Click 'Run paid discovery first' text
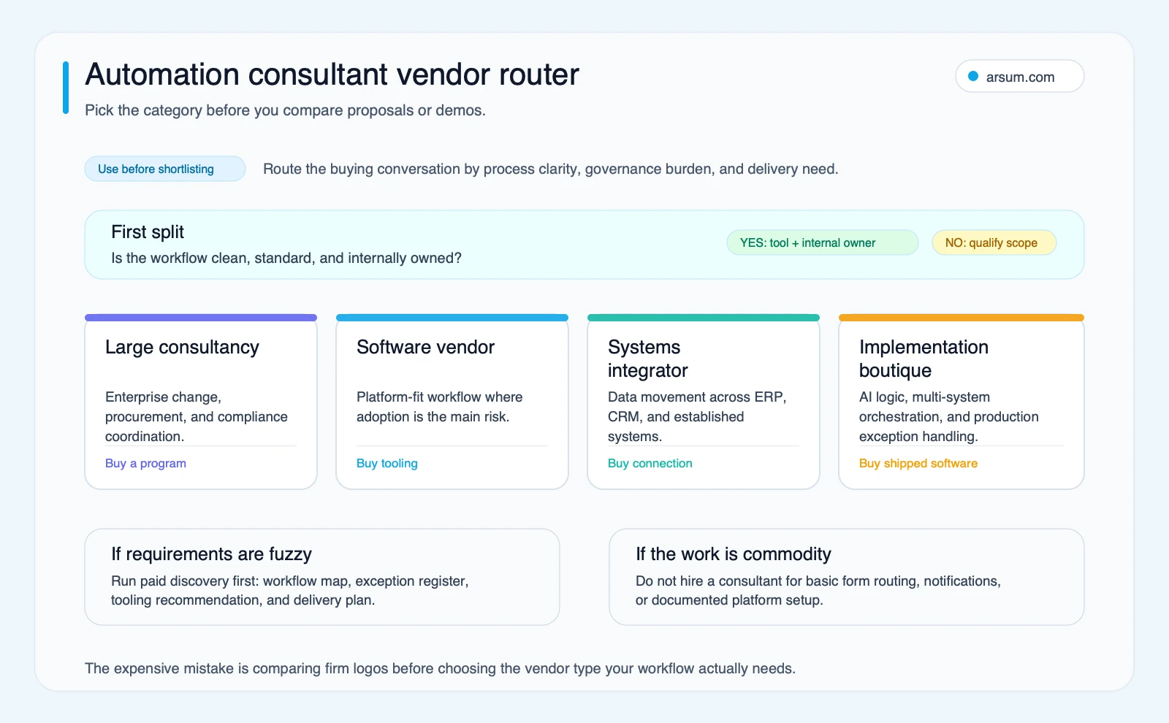This screenshot has height=723, width=1169. [290, 590]
